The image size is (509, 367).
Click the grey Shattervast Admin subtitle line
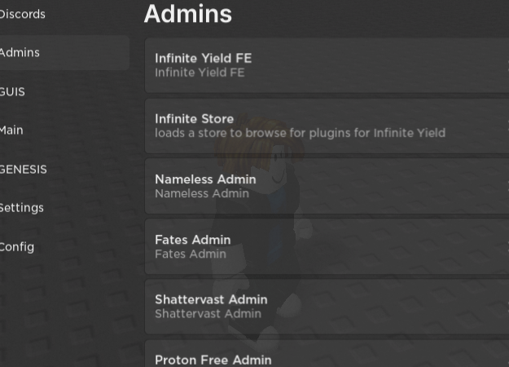pyautogui.click(x=208, y=314)
